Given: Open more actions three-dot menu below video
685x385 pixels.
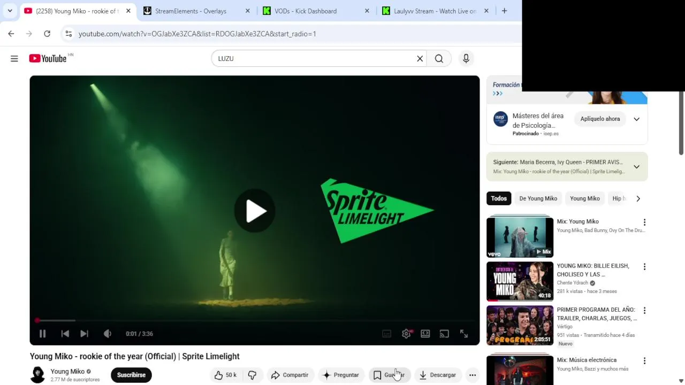Looking at the screenshot, I should (x=473, y=375).
